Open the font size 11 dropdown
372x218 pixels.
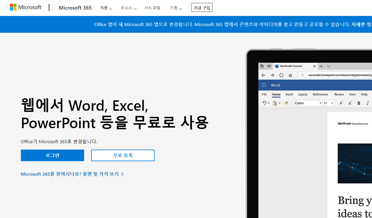(328, 103)
